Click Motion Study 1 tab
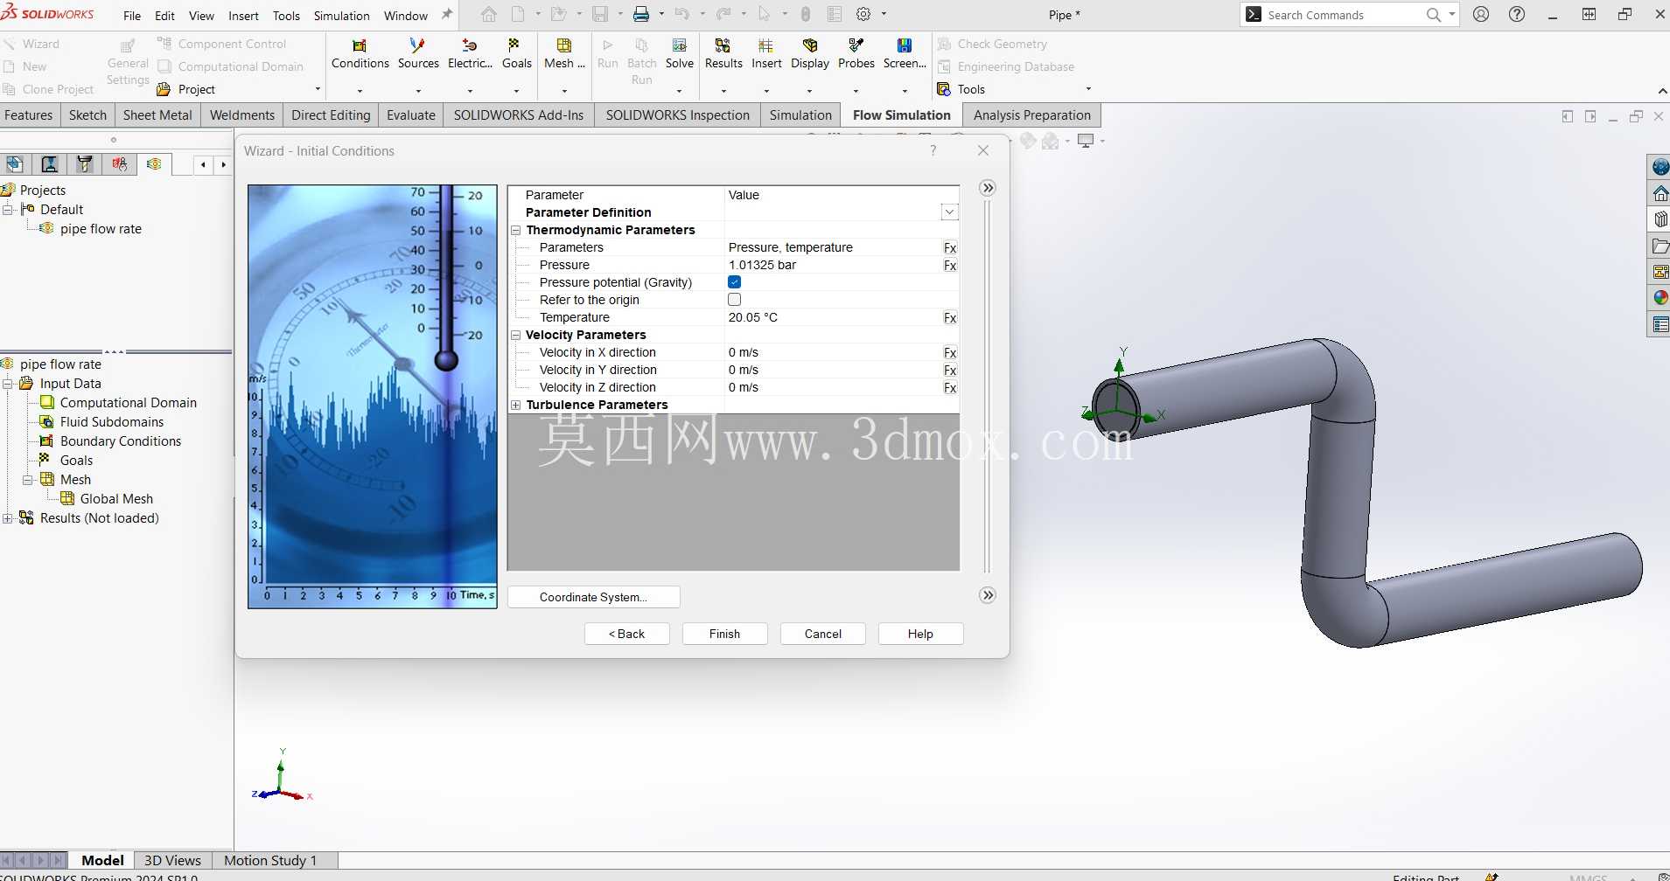This screenshot has width=1670, height=881. (x=270, y=861)
